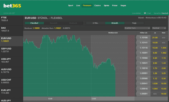
Task: Click the Aktueller Kurs value 1.10021
Action: [58, 28]
